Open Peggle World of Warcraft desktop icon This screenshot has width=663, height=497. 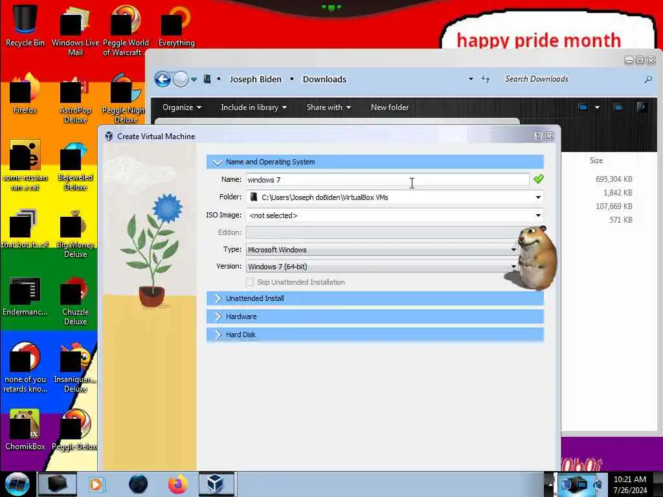(126, 30)
